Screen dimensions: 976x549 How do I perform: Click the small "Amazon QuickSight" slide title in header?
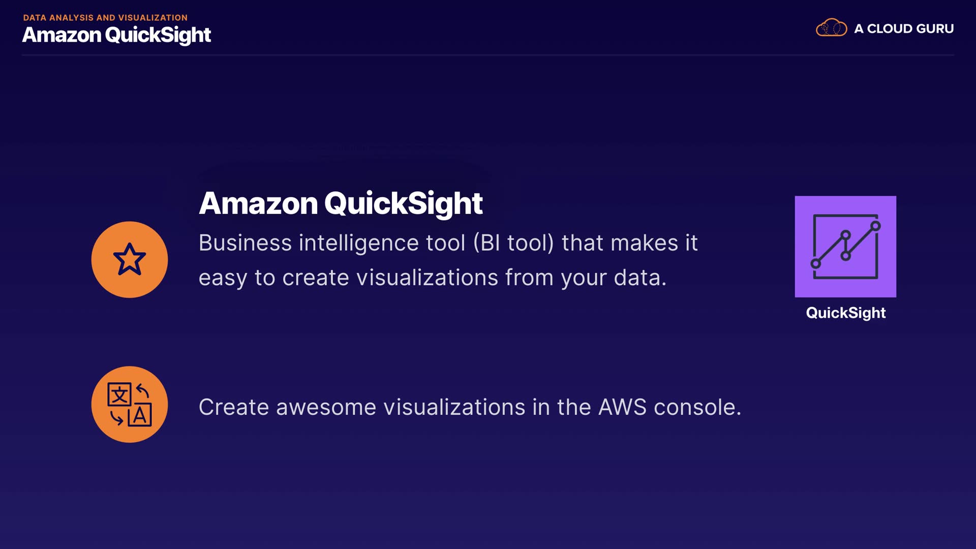click(x=116, y=35)
